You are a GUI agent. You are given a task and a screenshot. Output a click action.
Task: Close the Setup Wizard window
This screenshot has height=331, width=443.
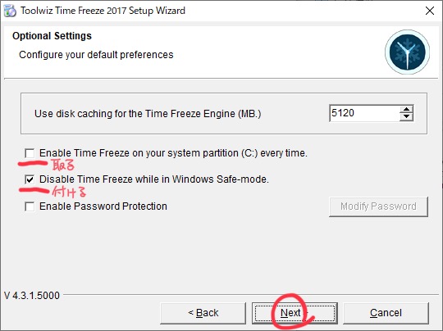point(430,11)
